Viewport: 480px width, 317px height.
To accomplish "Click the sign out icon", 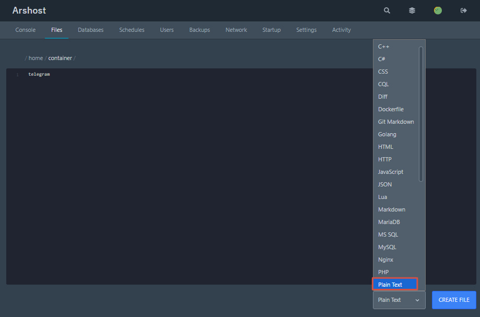I will point(463,11).
